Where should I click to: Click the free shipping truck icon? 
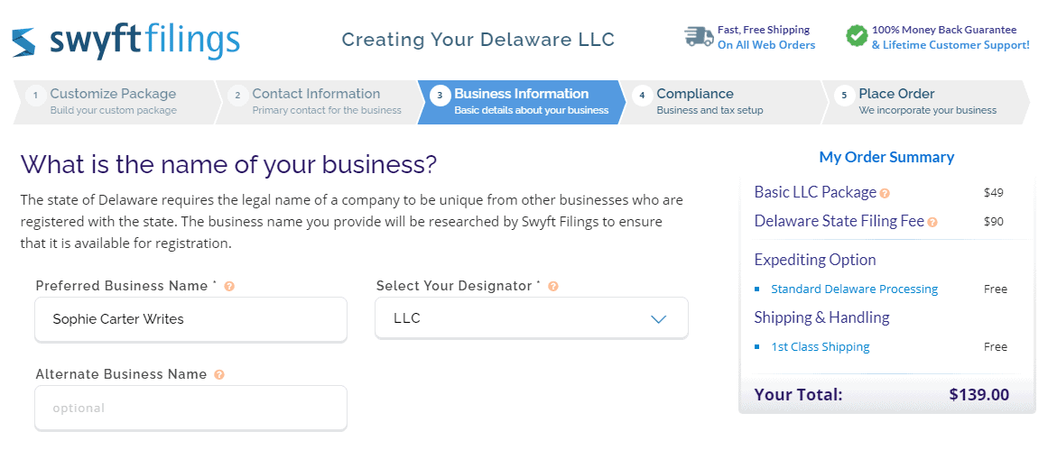(x=699, y=37)
